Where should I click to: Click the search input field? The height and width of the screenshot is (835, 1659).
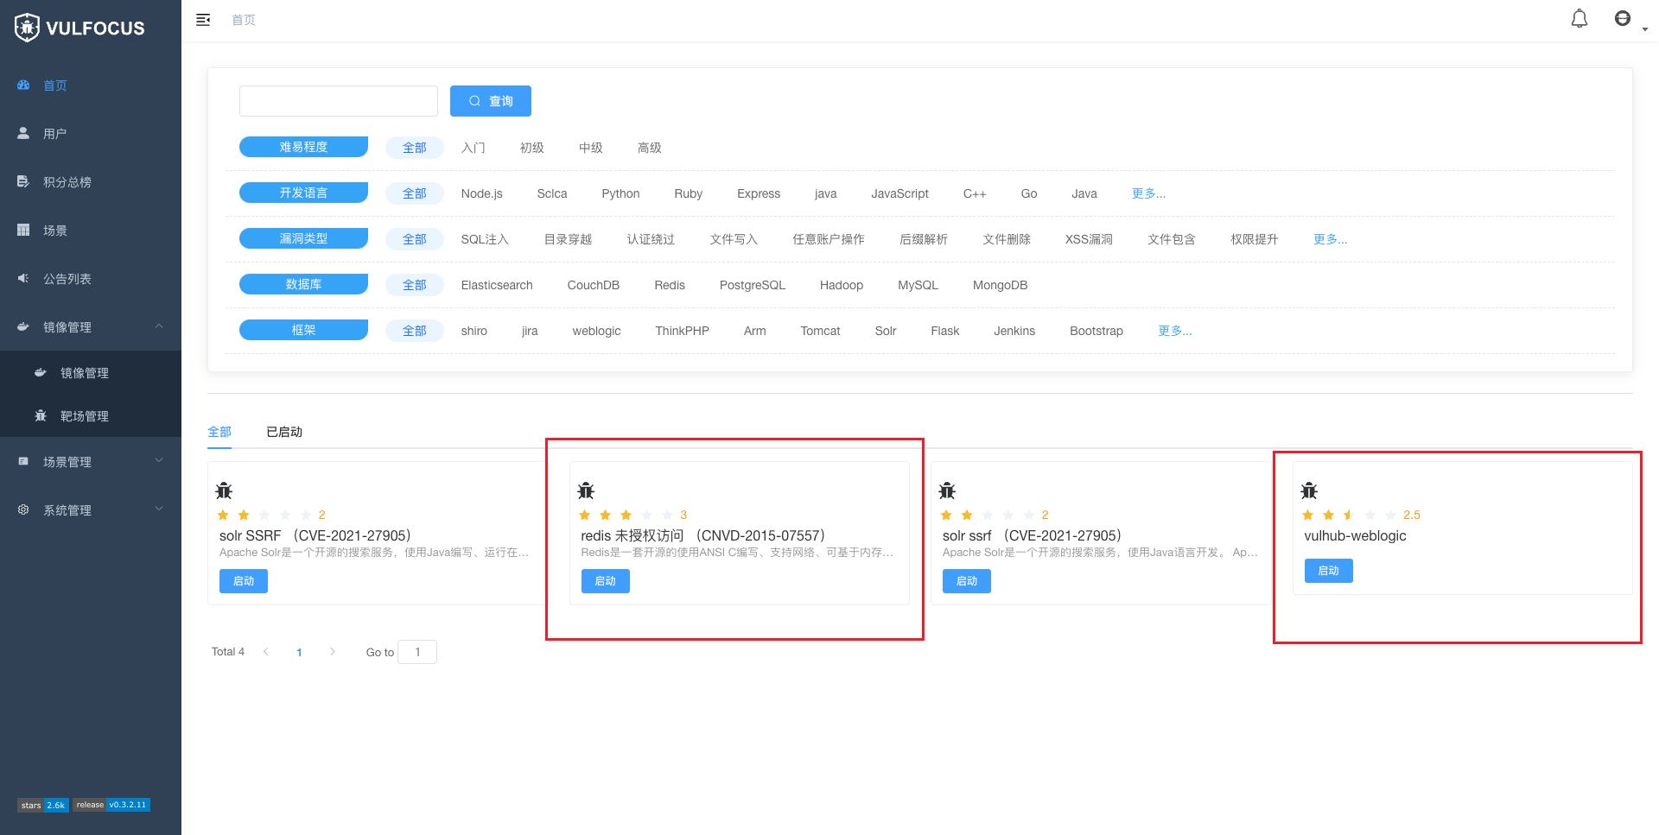[338, 101]
